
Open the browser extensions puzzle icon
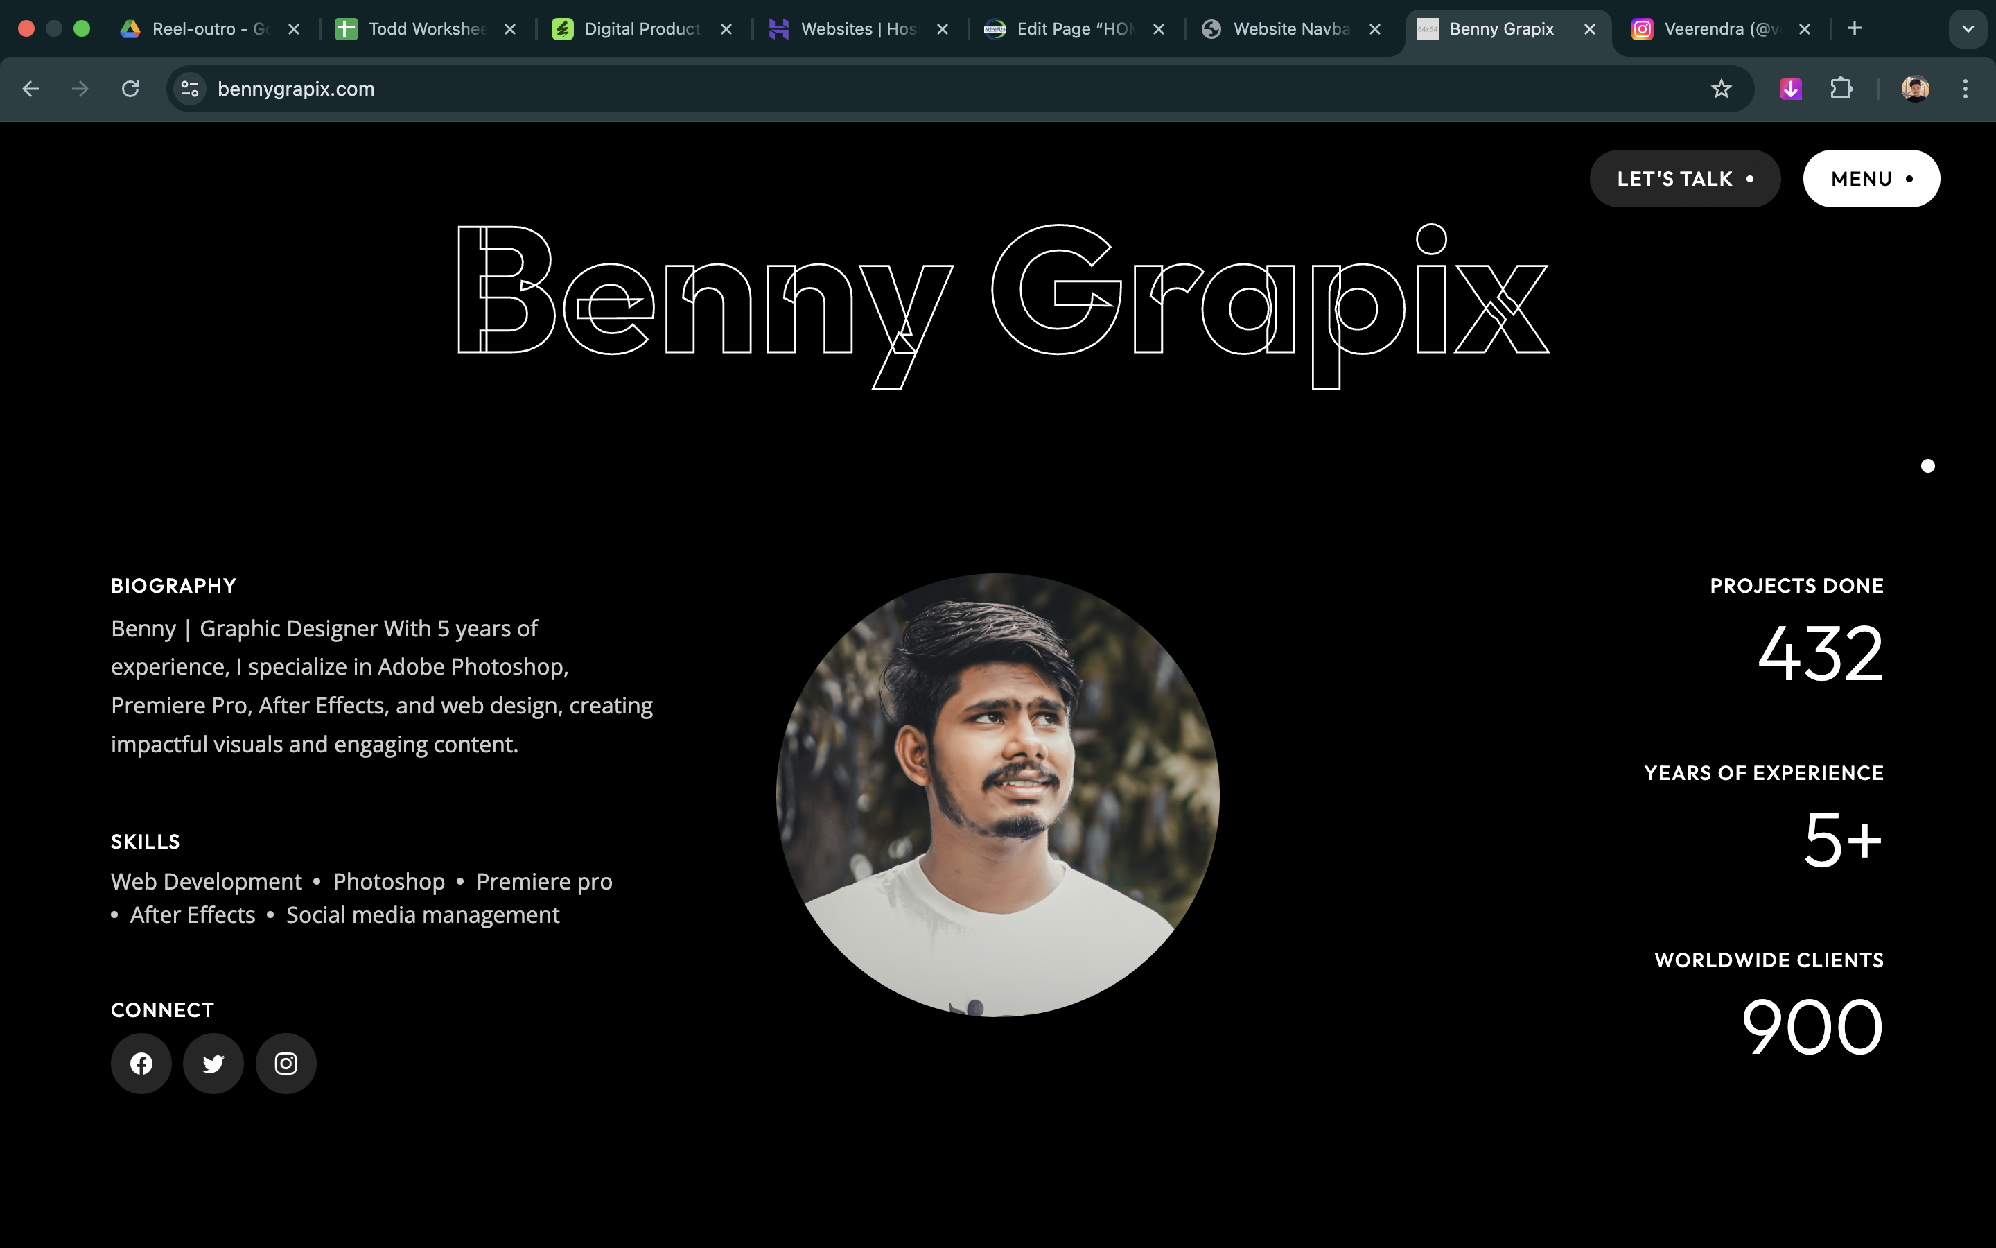(x=1843, y=88)
